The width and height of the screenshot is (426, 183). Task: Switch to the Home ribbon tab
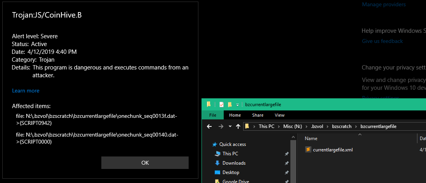tap(235, 115)
